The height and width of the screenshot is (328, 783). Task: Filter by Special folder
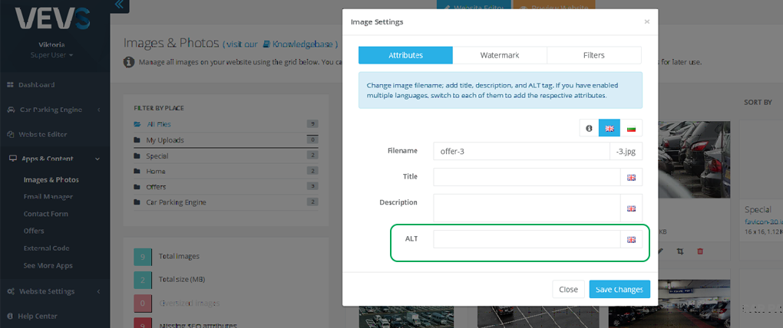coord(226,156)
